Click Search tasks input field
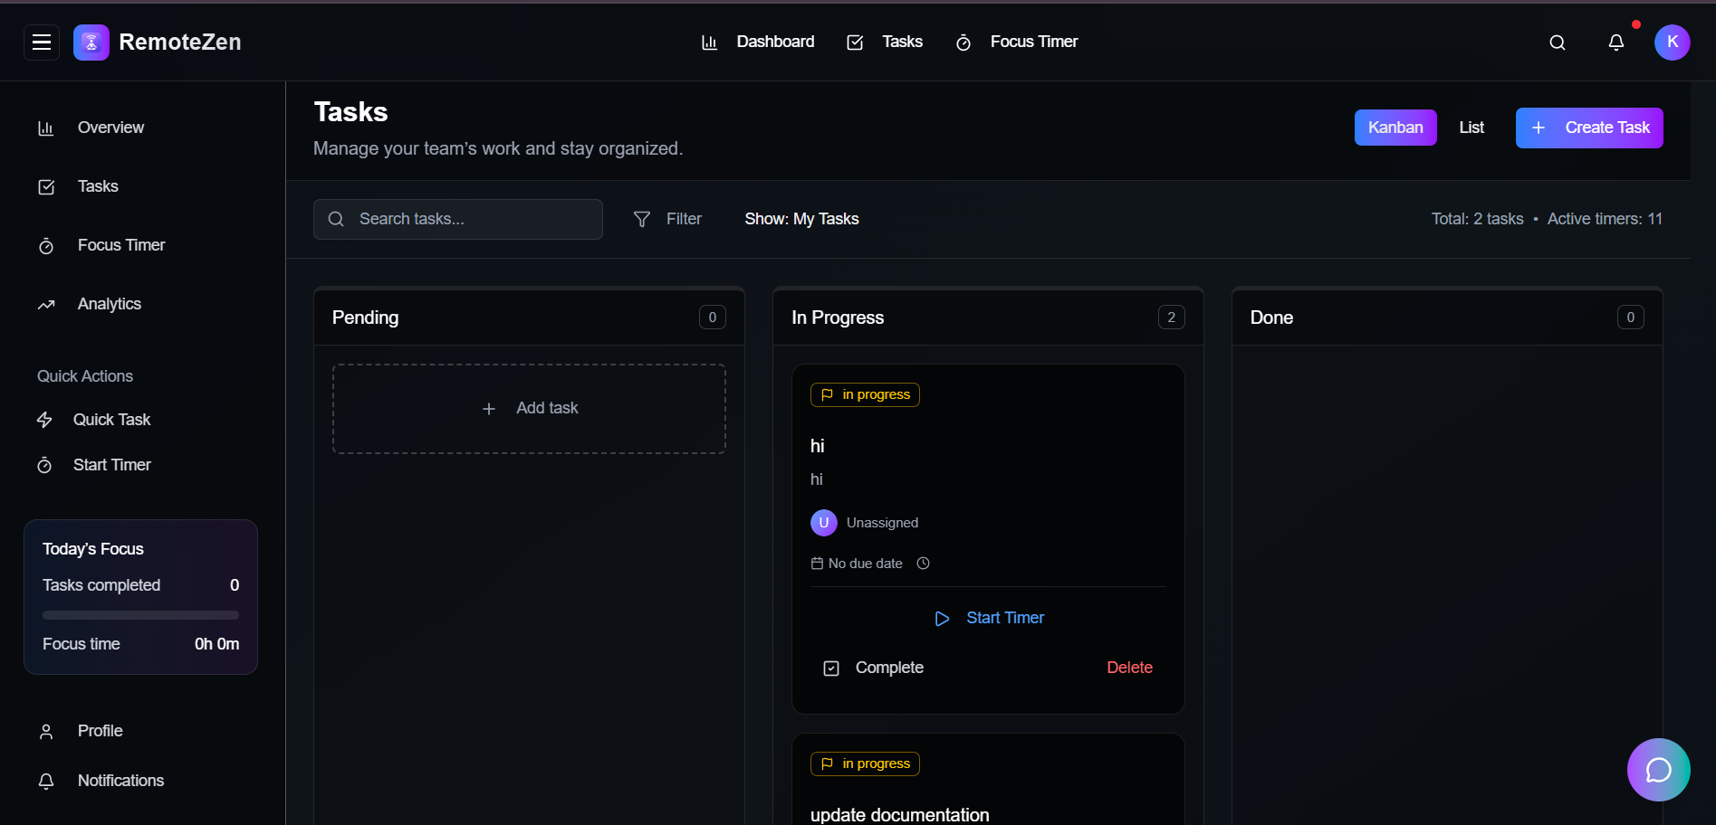Image resolution: width=1716 pixels, height=825 pixels. coord(458,219)
